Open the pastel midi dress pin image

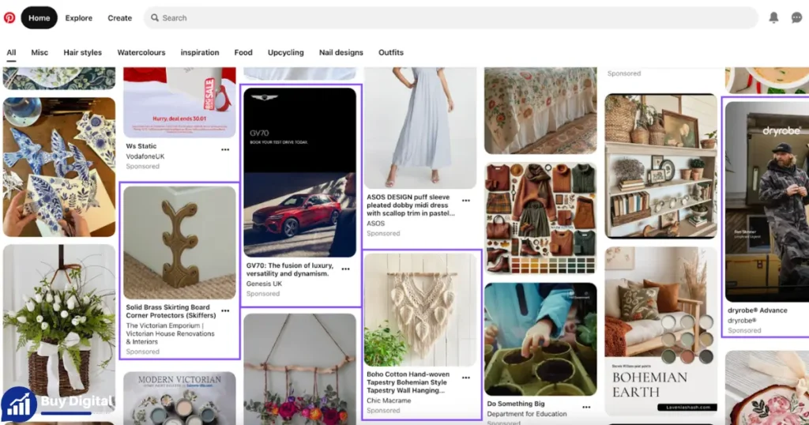(420, 128)
